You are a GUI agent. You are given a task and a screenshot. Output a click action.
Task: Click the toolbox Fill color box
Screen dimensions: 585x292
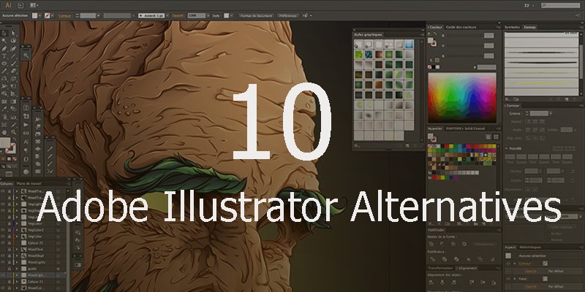[x=5, y=143]
